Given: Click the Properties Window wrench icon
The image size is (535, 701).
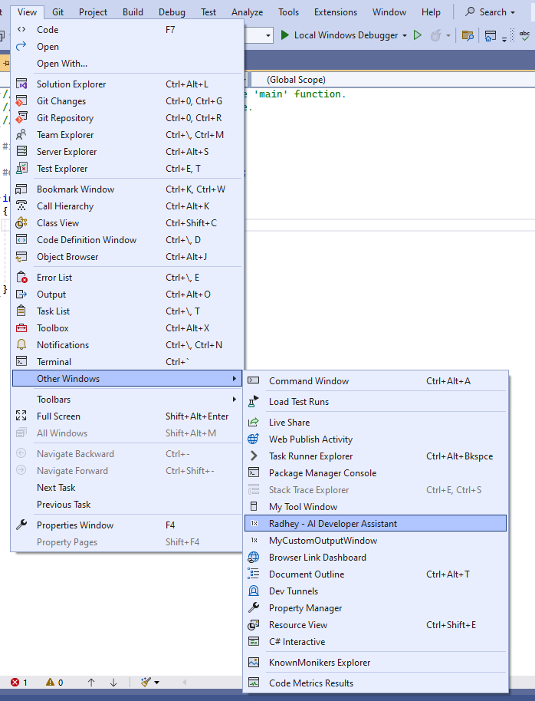Looking at the screenshot, I should point(21,525).
